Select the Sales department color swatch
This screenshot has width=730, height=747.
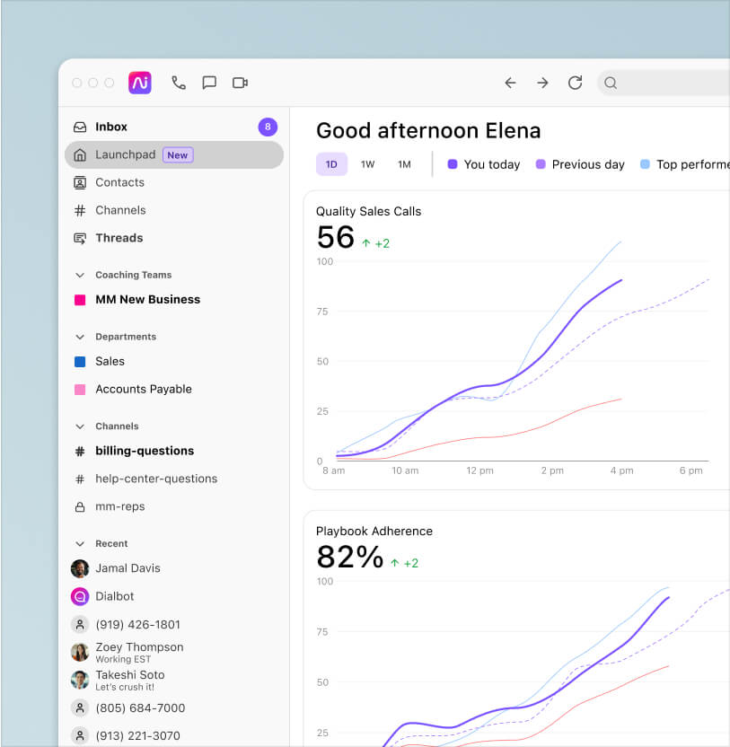[80, 361]
